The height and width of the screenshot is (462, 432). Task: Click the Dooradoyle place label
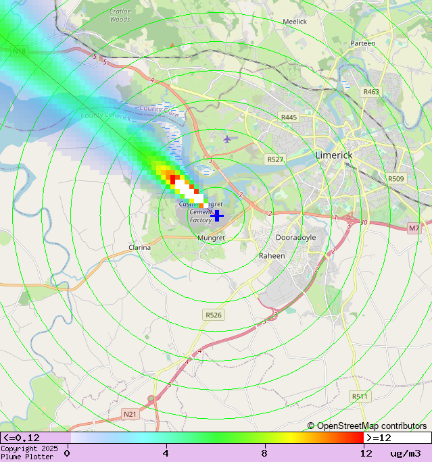coord(295,238)
